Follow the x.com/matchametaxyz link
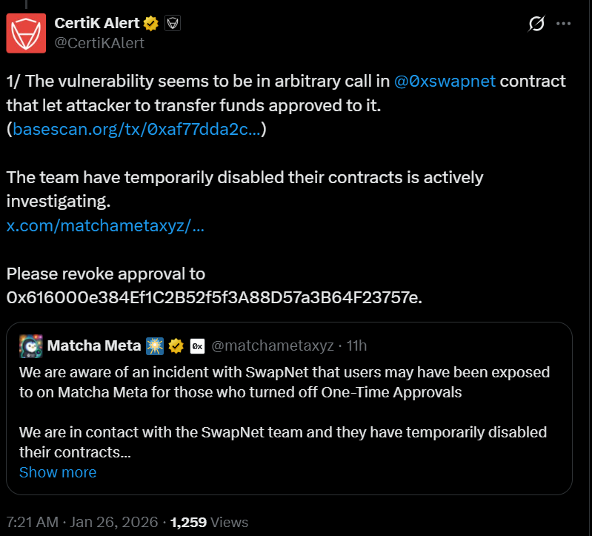 [105, 225]
